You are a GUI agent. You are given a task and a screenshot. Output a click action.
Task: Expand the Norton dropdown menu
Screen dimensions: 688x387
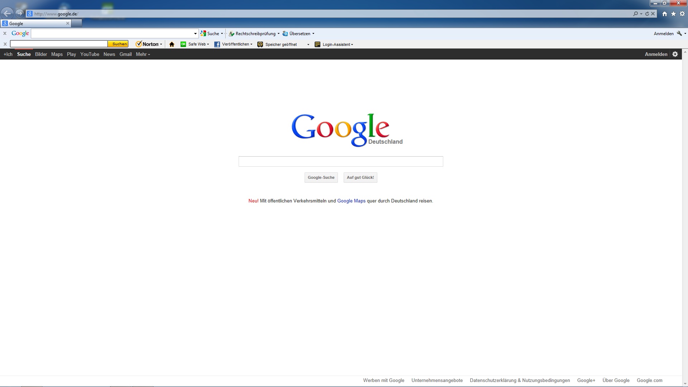pos(161,44)
